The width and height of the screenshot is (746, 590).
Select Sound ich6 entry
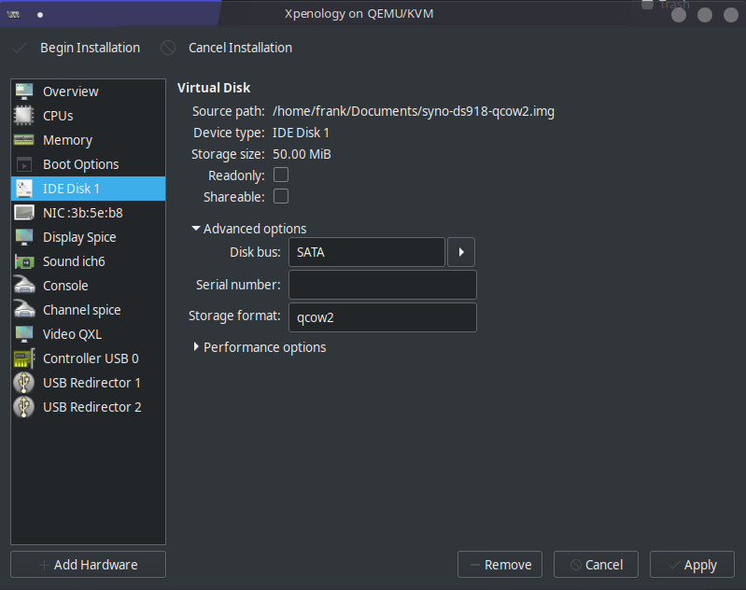(88, 261)
